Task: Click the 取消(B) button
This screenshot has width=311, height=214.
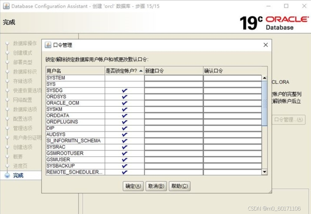Action: point(156,186)
